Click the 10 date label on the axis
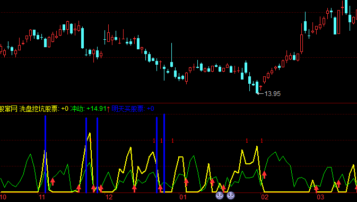Screen dimensions: 357x202 [3, 197]
